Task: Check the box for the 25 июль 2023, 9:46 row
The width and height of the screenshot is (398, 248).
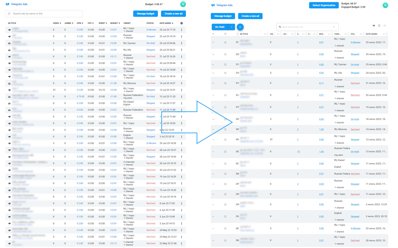Action: coord(225,65)
